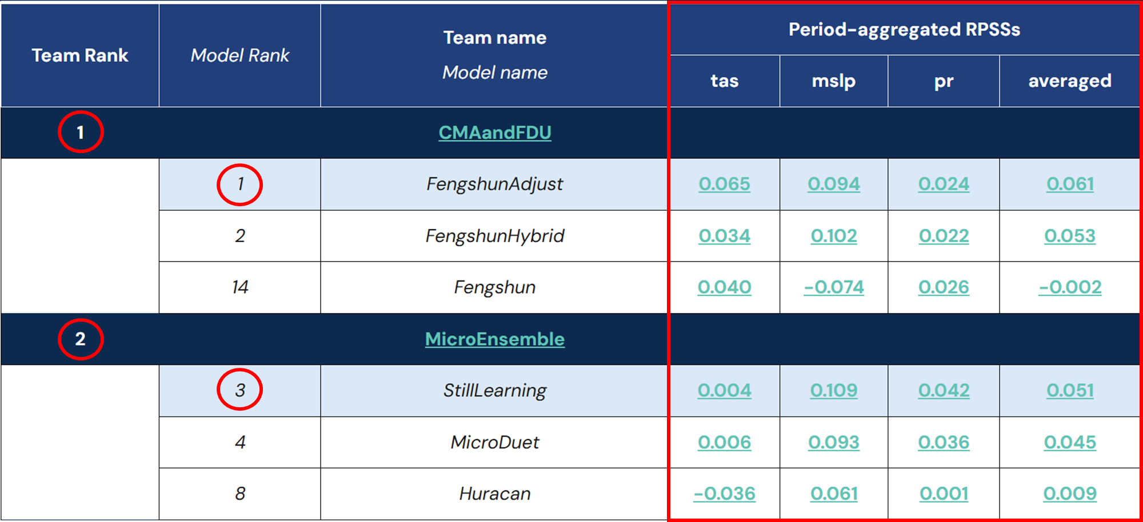Select circled model rank 3 cell

pyautogui.click(x=239, y=390)
